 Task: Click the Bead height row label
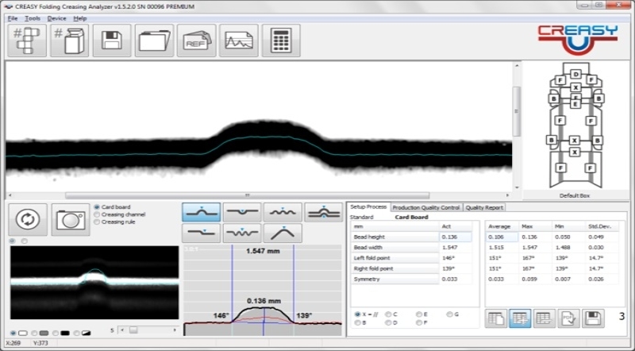[394, 237]
